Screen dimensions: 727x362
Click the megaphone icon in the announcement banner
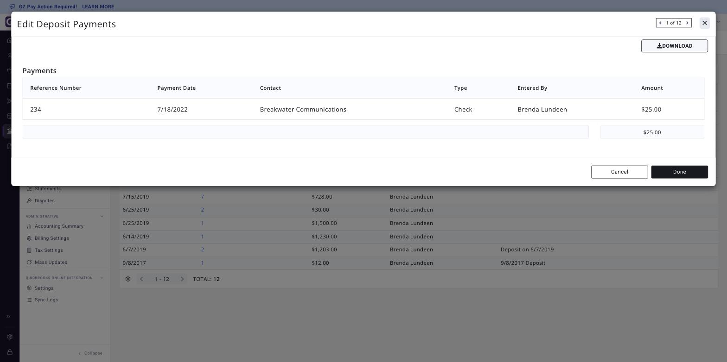(12, 6)
